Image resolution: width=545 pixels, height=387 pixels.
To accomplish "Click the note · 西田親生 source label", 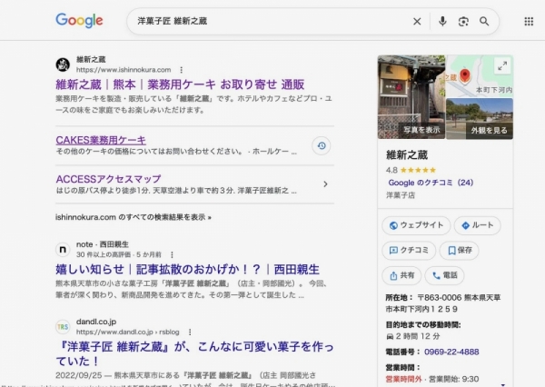I will [x=103, y=244].
